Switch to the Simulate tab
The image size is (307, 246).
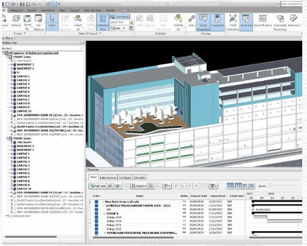pos(139,177)
